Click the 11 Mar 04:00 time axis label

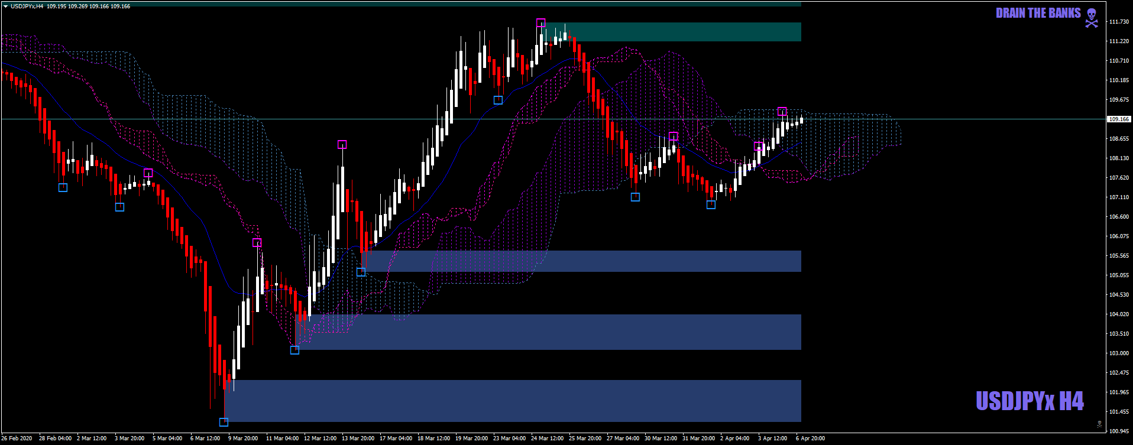[283, 438]
